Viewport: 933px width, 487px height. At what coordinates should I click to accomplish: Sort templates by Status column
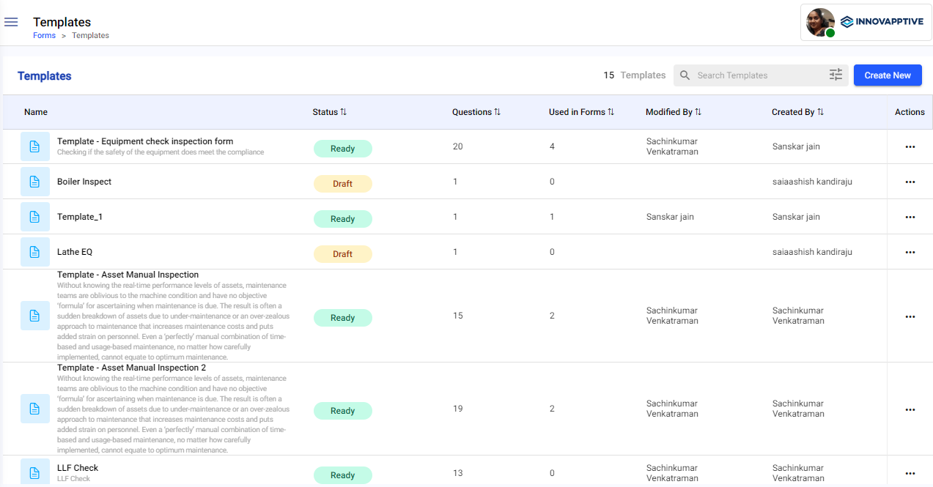click(x=343, y=112)
